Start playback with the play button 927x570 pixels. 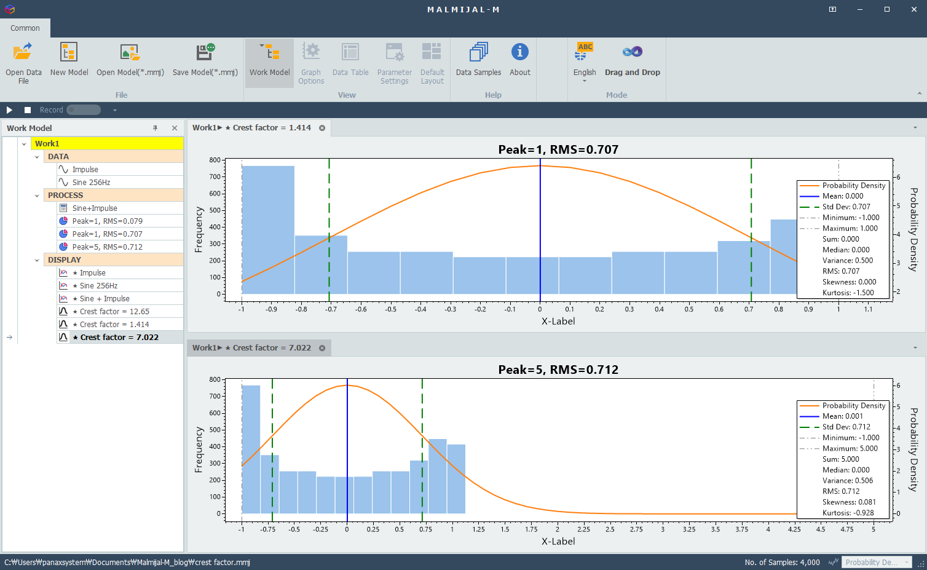click(x=9, y=110)
